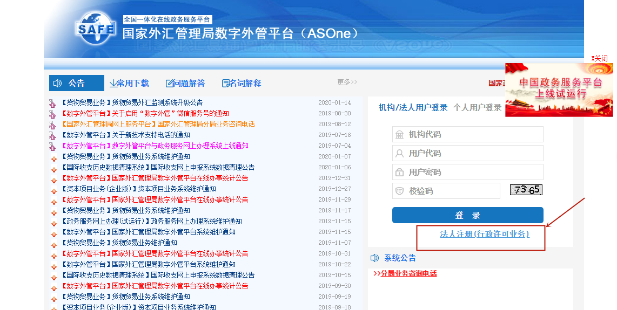
Task: Click the bullet icon beside 2020-01-07 notice
Action: (x=54, y=159)
